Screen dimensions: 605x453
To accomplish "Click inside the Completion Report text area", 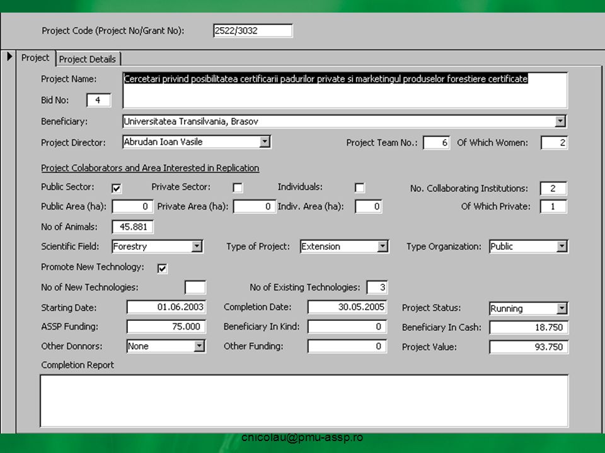I will point(304,401).
